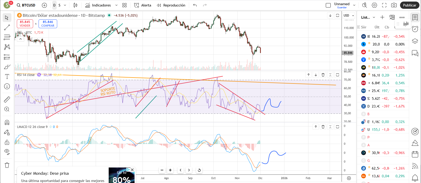Open watchlist more options three dots

pyautogui.click(x=402, y=17)
